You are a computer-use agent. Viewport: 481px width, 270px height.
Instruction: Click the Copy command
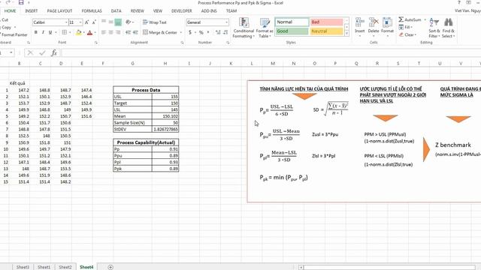(x=8, y=27)
